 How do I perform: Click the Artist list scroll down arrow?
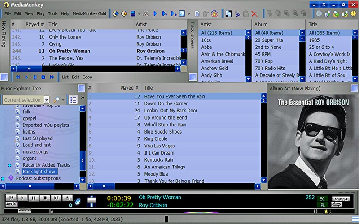pos(249,79)
